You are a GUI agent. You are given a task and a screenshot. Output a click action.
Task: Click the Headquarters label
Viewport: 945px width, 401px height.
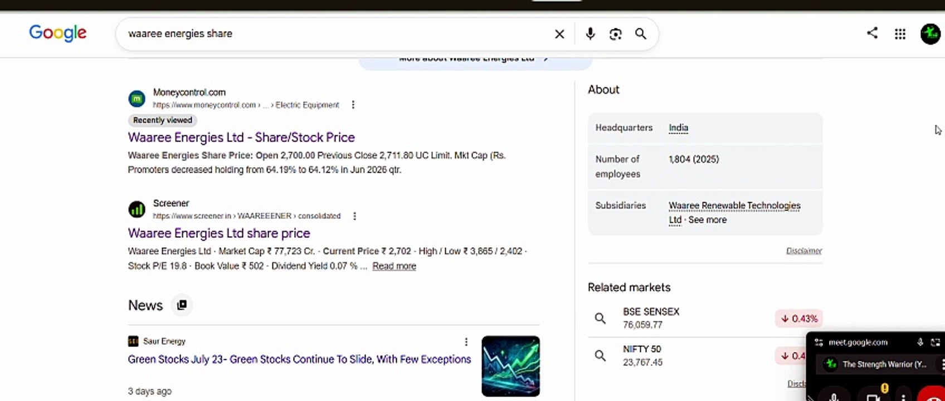pyautogui.click(x=623, y=128)
